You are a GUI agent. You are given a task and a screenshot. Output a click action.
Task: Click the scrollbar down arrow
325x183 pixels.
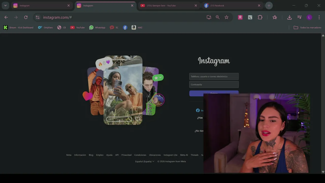(323, 172)
